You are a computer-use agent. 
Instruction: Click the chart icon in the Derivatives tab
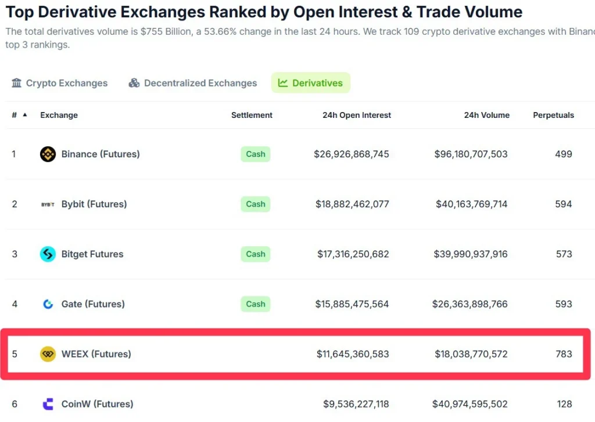(283, 83)
